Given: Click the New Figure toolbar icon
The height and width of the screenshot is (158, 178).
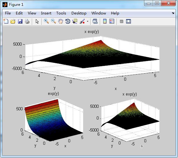Looking at the screenshot, I should pos(6,21).
